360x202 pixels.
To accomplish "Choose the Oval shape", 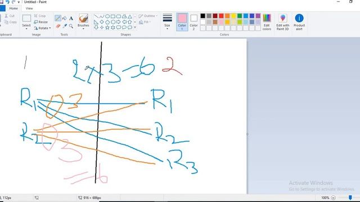I will 107,16.
